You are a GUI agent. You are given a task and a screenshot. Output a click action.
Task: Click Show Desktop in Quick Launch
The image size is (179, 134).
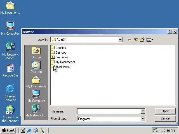23,130
